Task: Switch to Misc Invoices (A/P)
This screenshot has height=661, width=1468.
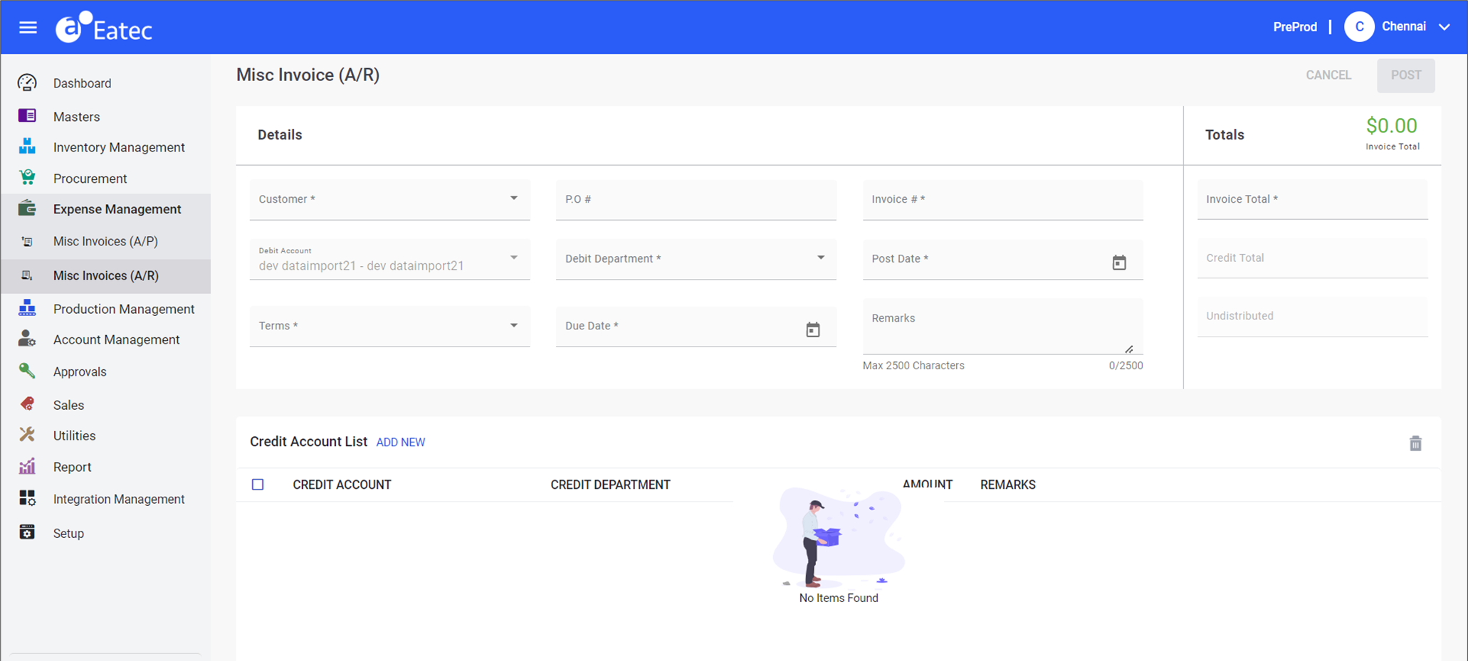Action: click(x=105, y=241)
